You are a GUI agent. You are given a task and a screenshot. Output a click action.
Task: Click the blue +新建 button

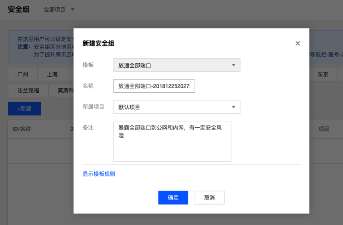pos(24,109)
